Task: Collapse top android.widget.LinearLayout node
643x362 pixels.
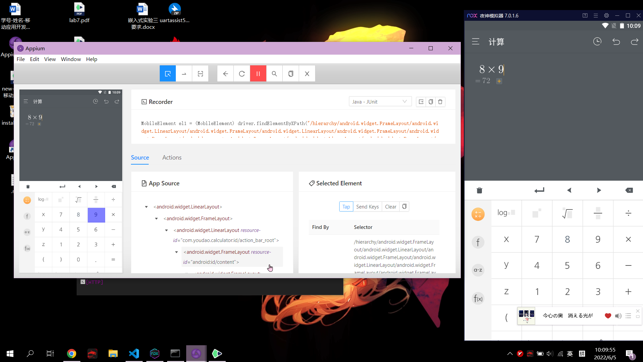Action: (146, 207)
